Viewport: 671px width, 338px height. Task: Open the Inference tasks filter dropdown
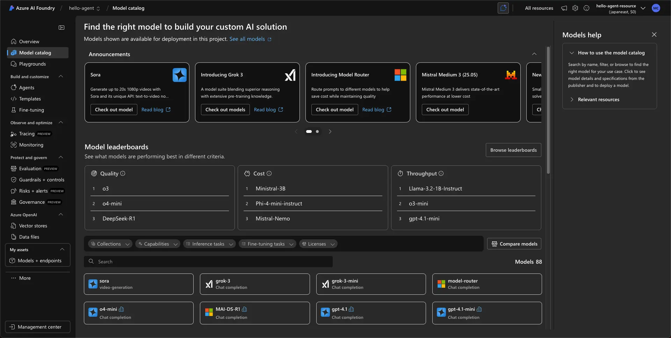[209, 244]
